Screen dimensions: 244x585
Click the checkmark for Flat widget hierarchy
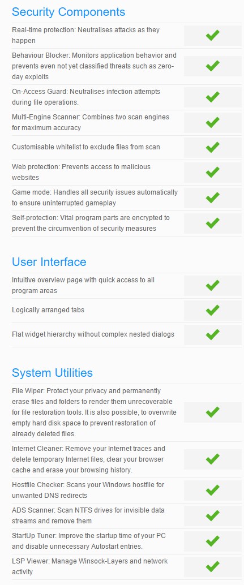click(213, 335)
